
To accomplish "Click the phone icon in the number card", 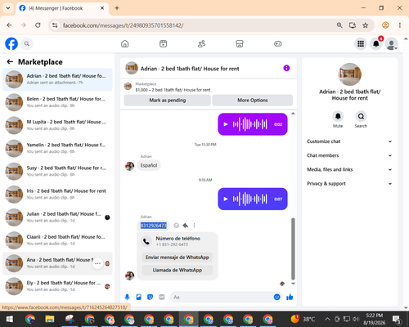I will click(x=146, y=241).
